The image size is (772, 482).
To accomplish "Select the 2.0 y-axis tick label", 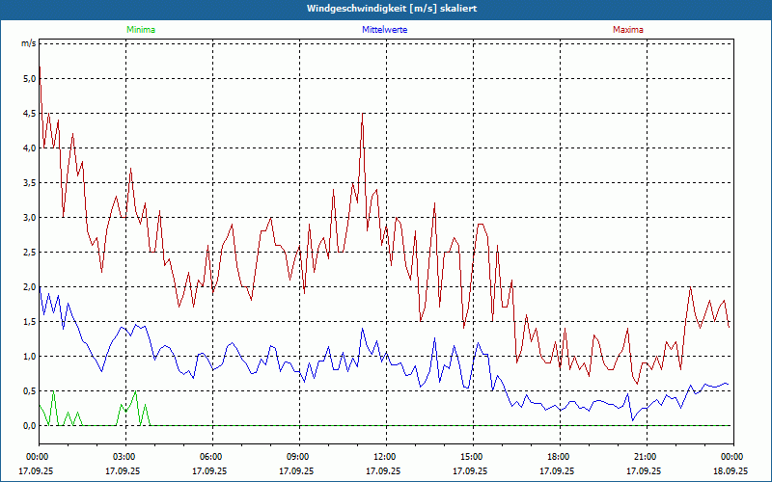I will [x=28, y=287].
